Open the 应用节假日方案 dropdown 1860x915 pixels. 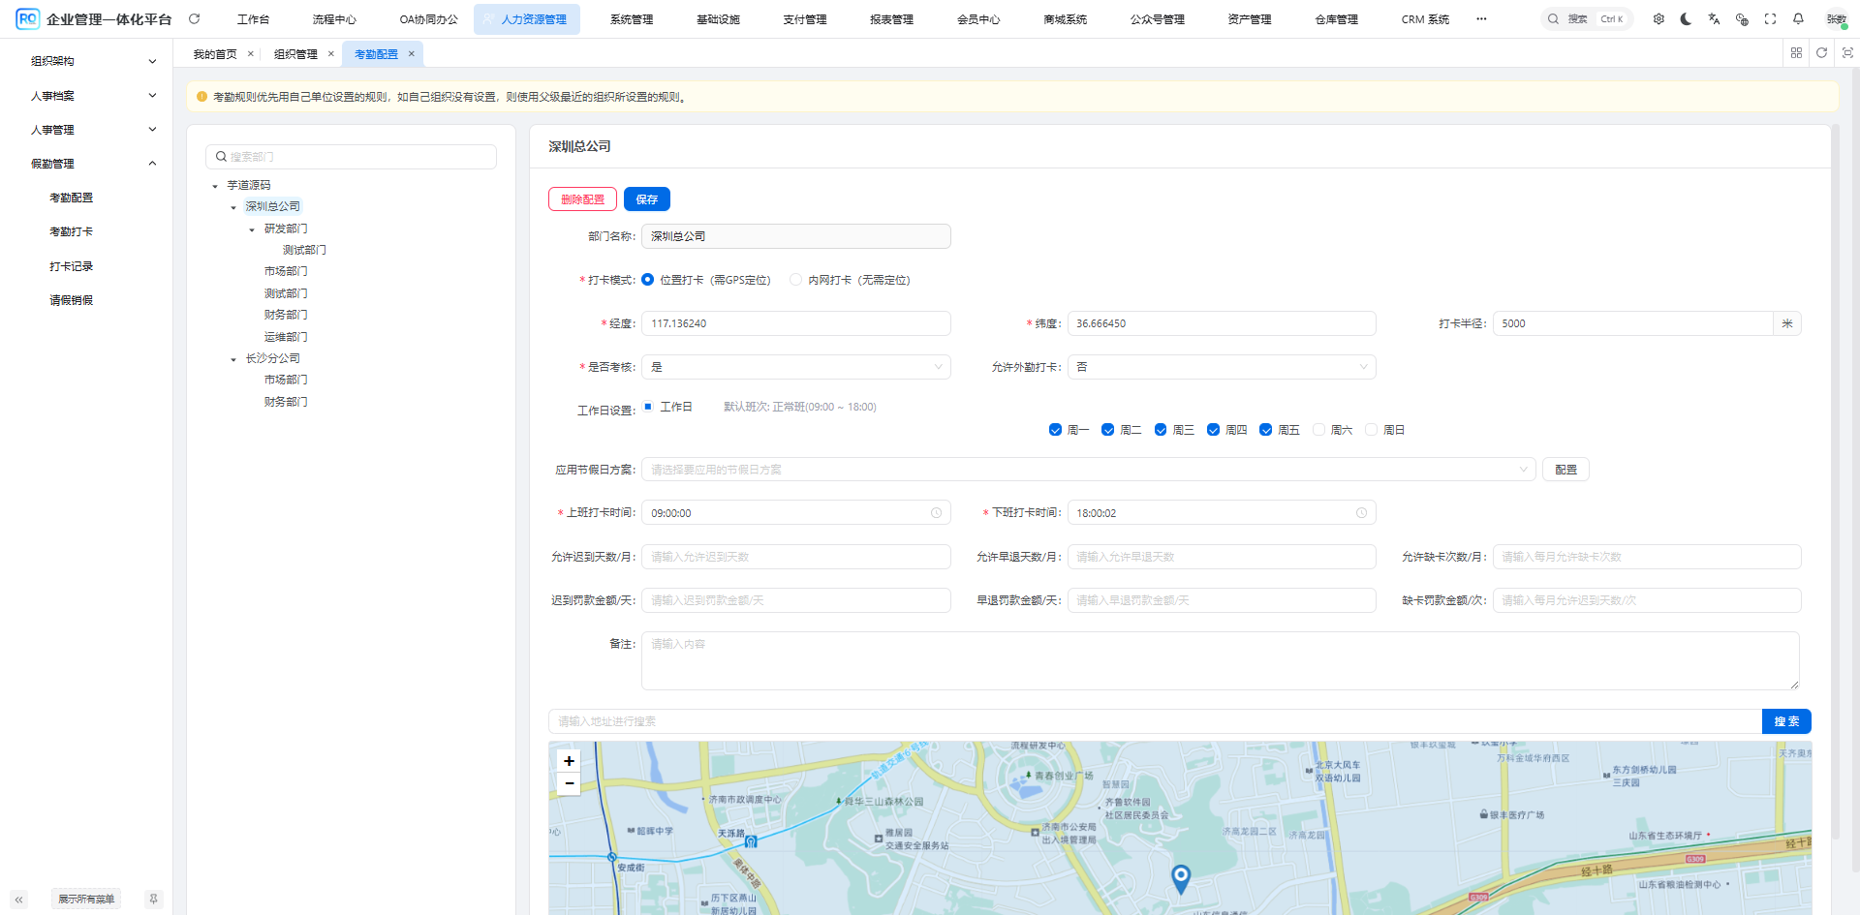pyautogui.click(x=1087, y=470)
